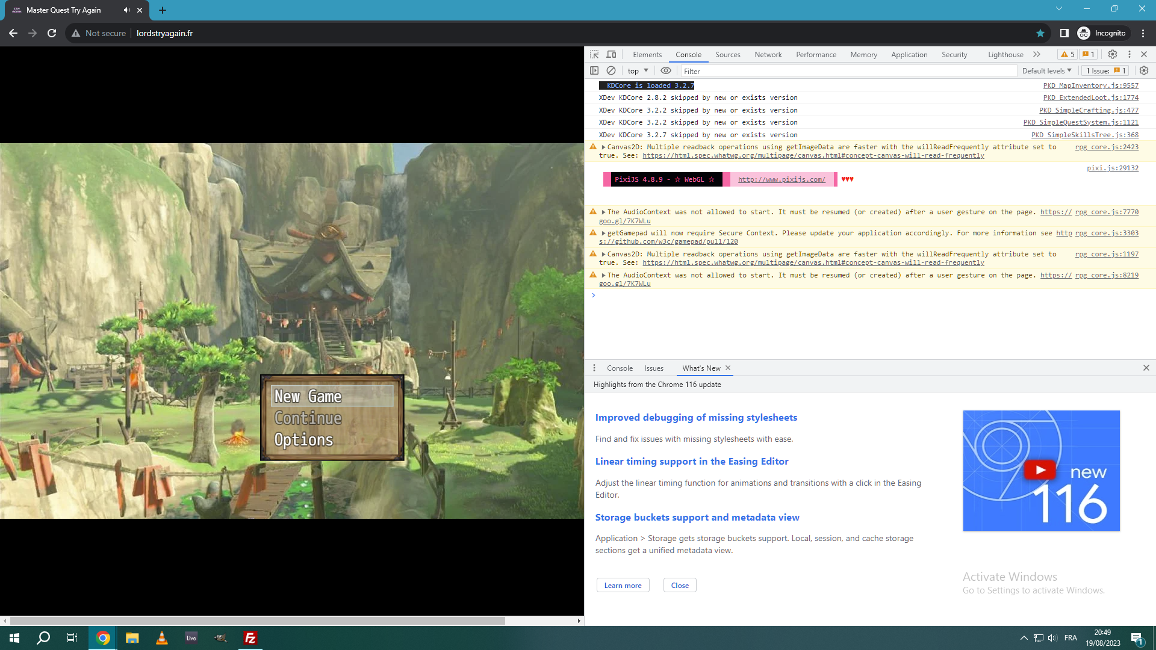Open Task View on taskbar

tap(72, 638)
